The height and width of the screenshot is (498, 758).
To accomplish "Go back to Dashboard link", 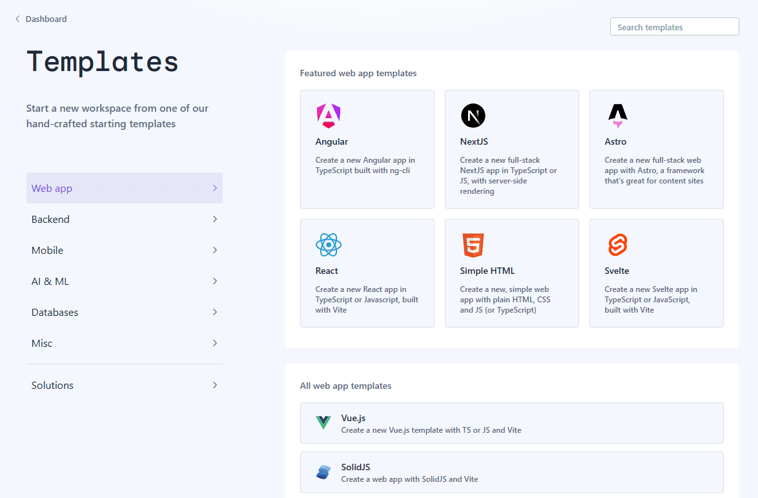I will (x=46, y=19).
